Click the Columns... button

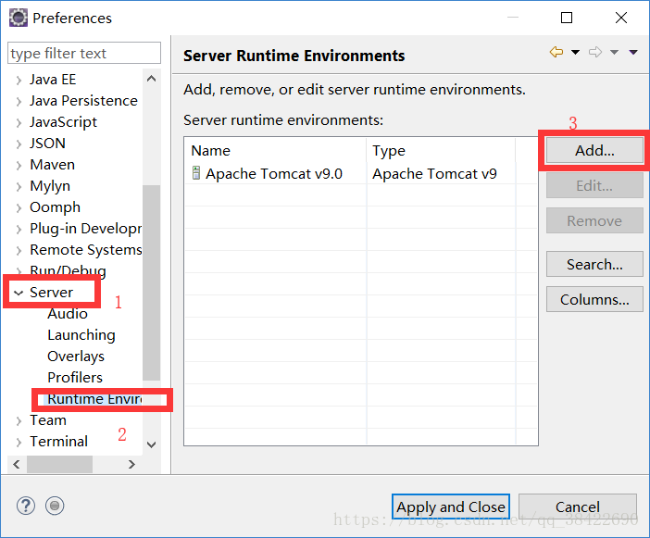click(x=594, y=299)
